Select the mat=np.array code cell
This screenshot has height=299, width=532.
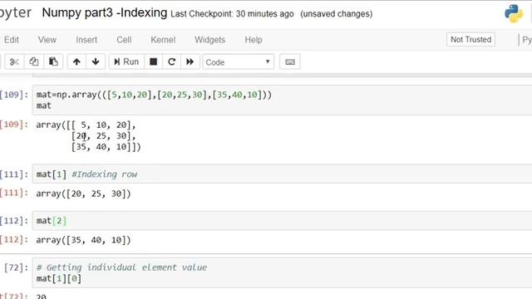pos(283,100)
